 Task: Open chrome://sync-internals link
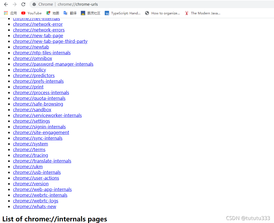[x=38, y=138]
